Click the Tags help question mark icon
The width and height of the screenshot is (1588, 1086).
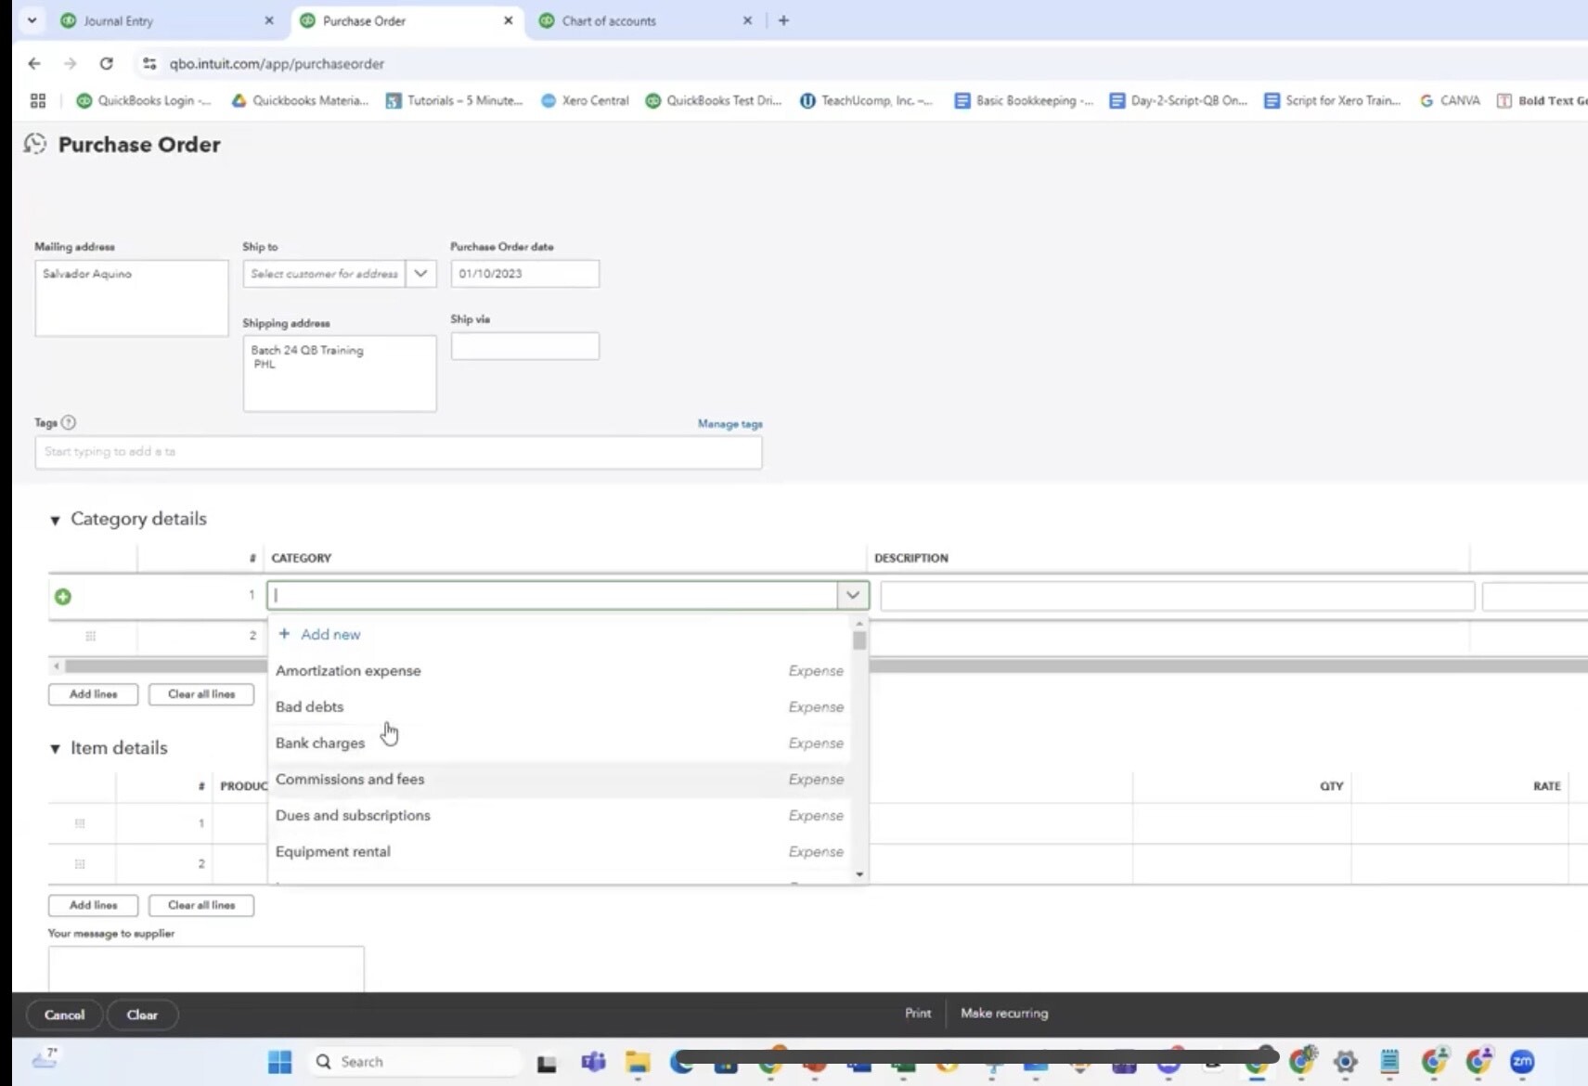[x=68, y=422]
